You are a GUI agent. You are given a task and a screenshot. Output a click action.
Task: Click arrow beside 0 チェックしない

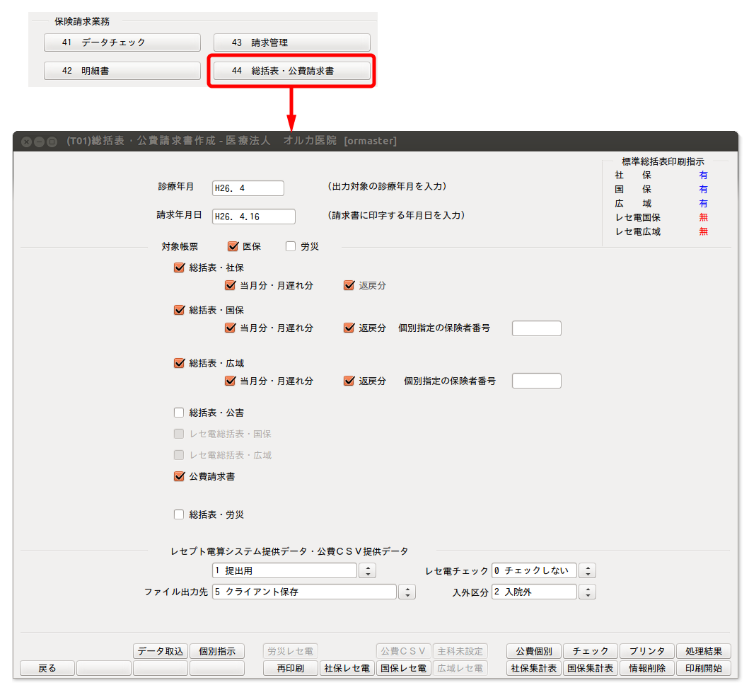588,570
